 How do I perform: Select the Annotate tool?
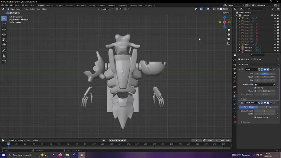(x=4, y=51)
